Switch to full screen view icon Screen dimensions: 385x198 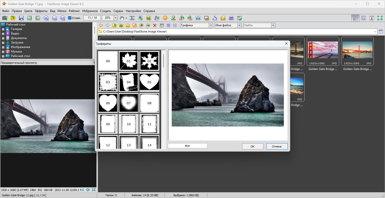(x=380, y=18)
